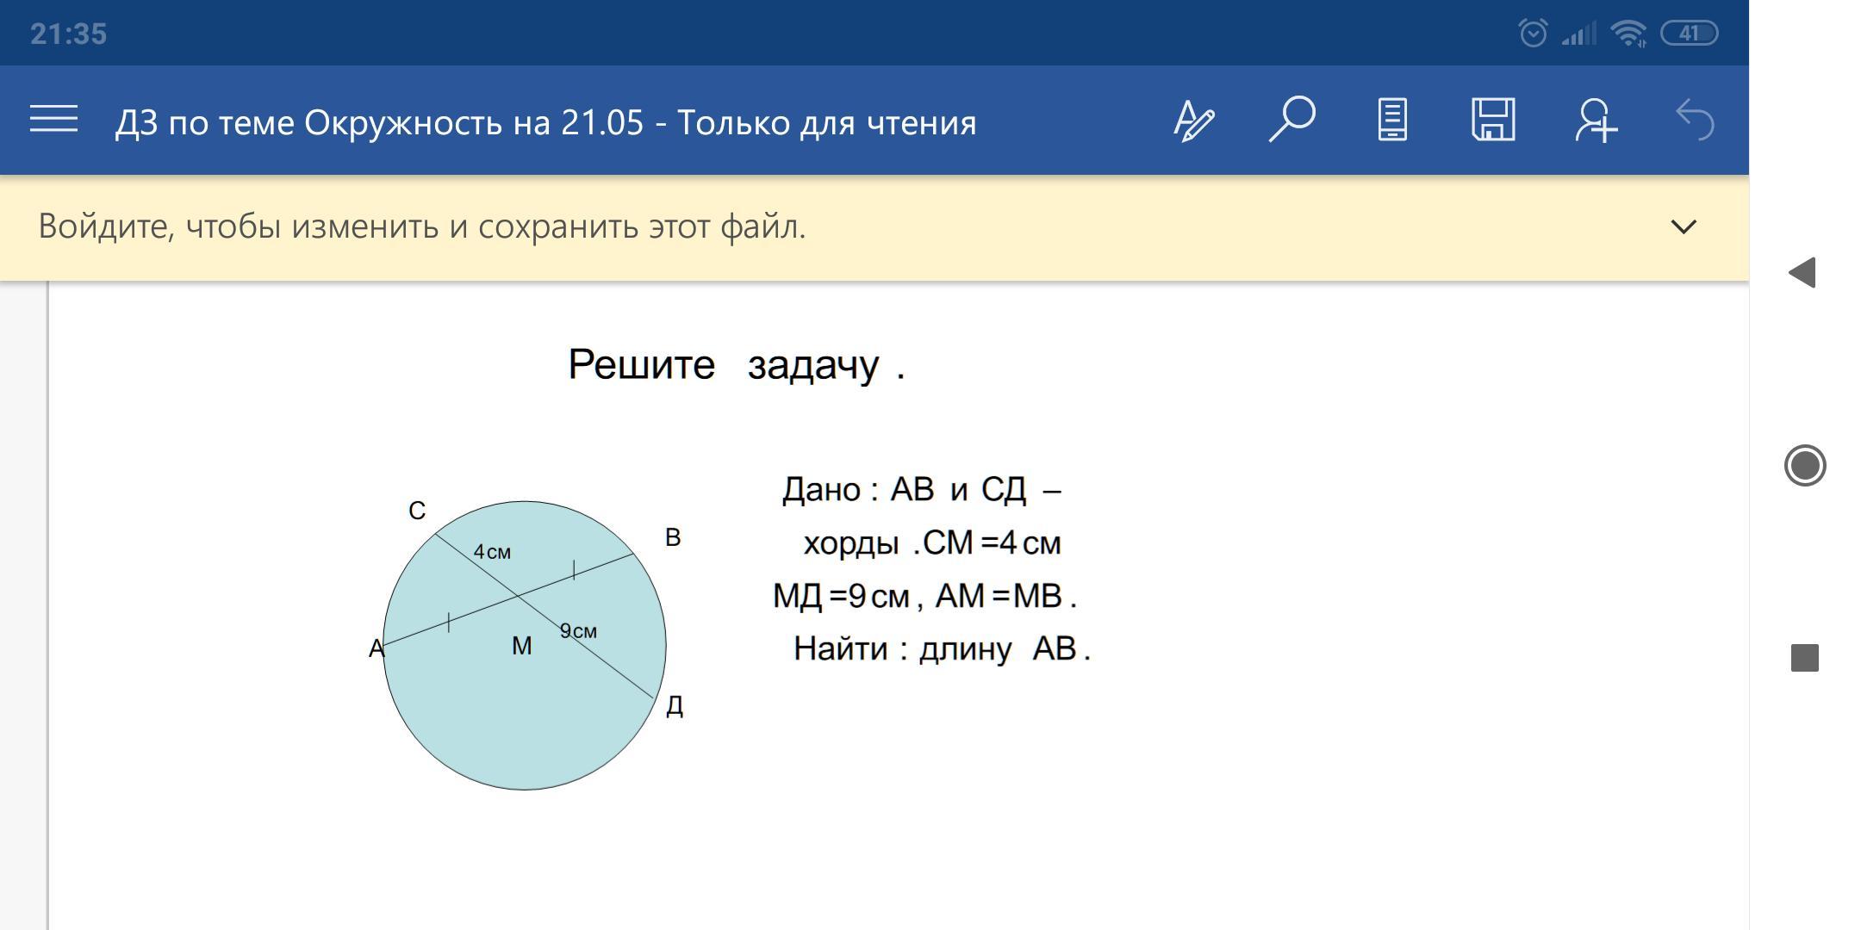Open the search magnifier tool
Viewport: 1861px width, 930px height.
click(x=1291, y=119)
